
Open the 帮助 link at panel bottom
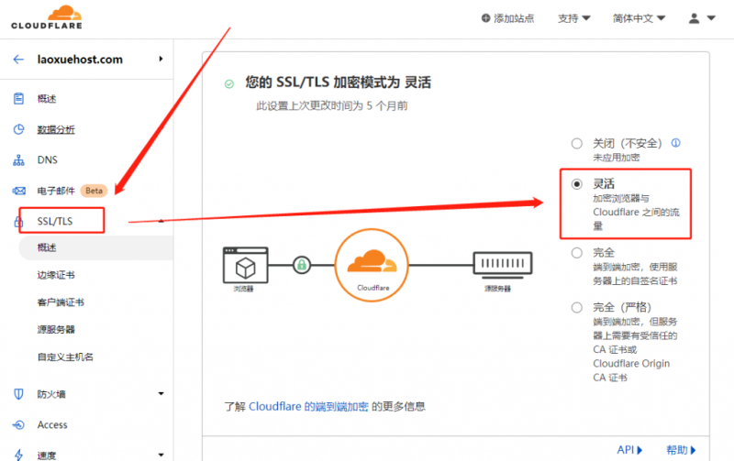682,450
